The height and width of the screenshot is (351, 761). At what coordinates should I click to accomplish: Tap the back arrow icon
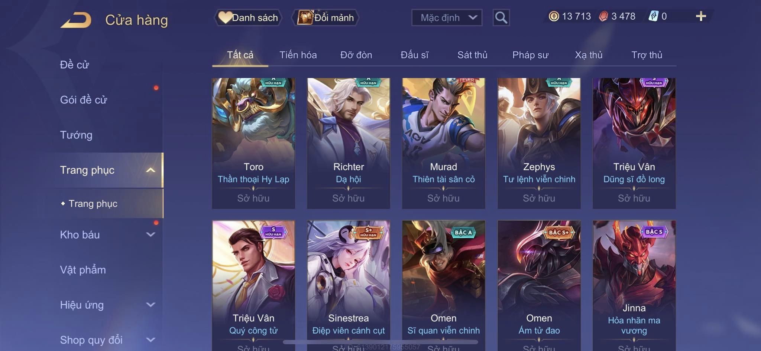coord(76,20)
